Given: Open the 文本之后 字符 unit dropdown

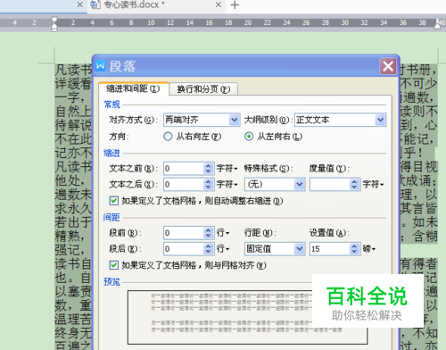Looking at the screenshot, I should 227,184.
